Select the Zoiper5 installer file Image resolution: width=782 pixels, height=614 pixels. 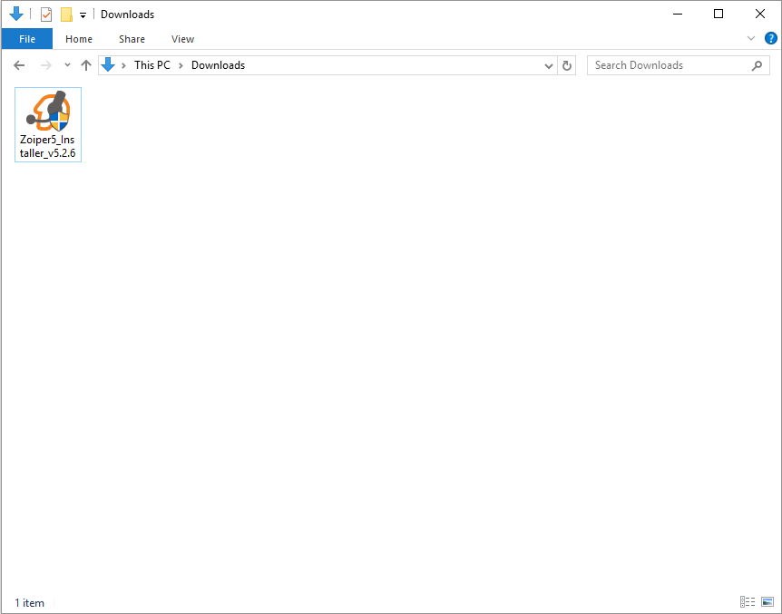pyautogui.click(x=48, y=124)
